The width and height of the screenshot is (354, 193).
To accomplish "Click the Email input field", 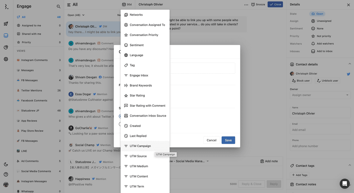I will point(320,130).
